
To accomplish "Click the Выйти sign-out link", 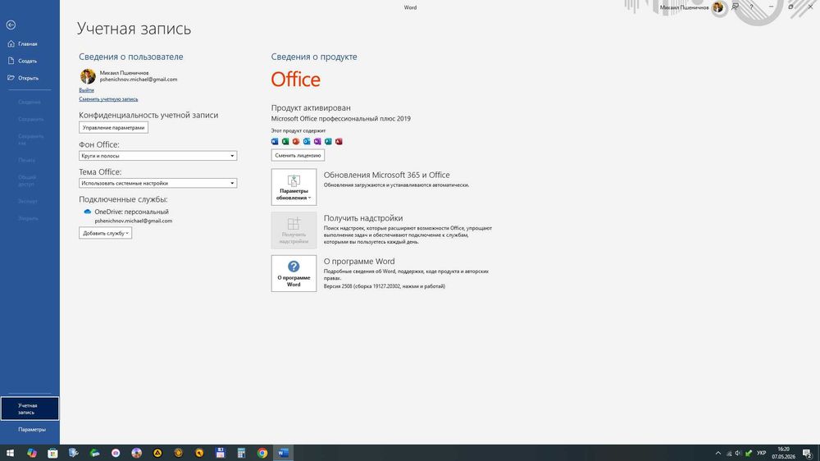I will point(86,90).
